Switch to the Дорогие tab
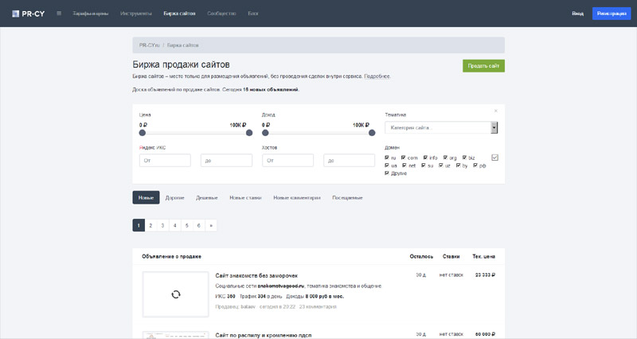Image resolution: width=637 pixels, height=339 pixels. coord(174,197)
